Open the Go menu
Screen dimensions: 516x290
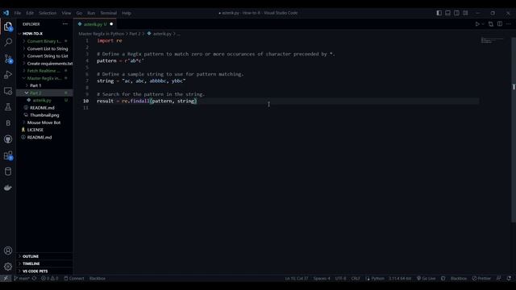pyautogui.click(x=79, y=13)
